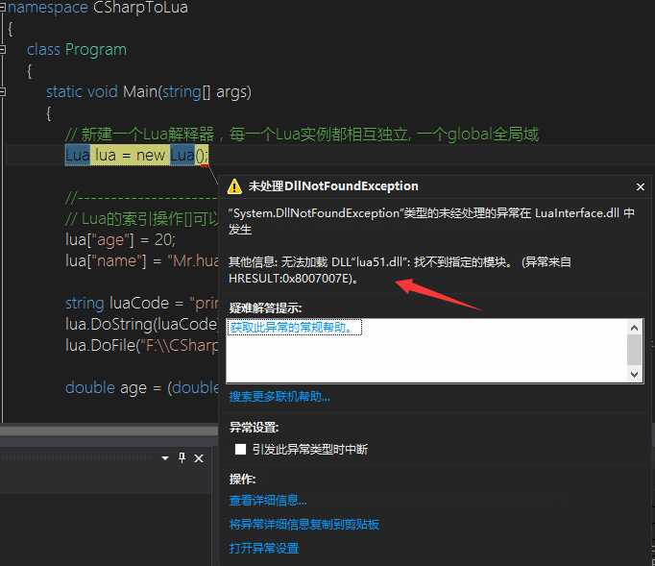Toggle the pin icon on the bottom panel
The width and height of the screenshot is (655, 566).
pyautogui.click(x=182, y=458)
